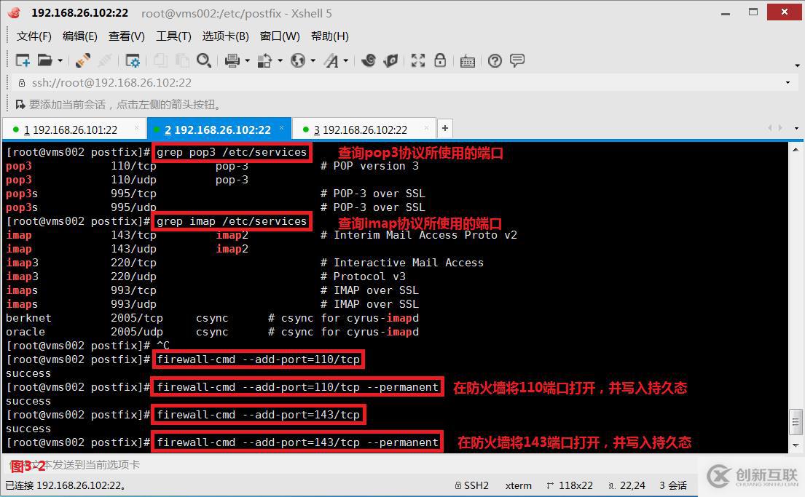805x497 pixels.
Task: Click the terminal scrollbar thumb
Action: [796, 422]
